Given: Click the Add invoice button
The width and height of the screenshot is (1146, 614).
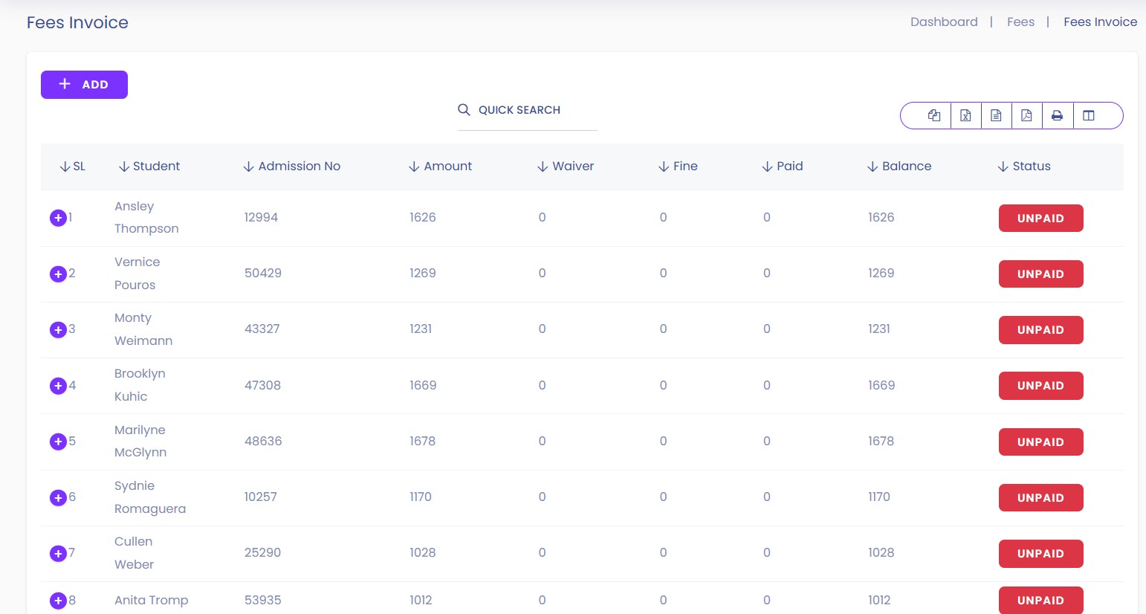Looking at the screenshot, I should pos(84,85).
